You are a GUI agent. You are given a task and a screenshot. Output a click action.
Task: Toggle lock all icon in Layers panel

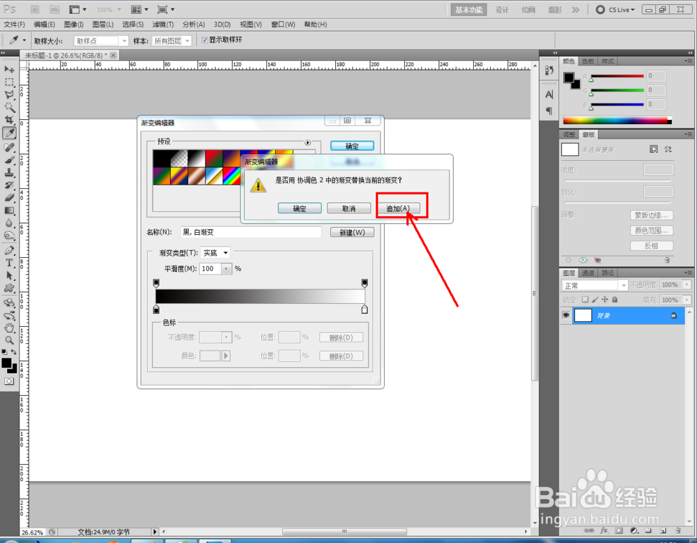coord(615,300)
